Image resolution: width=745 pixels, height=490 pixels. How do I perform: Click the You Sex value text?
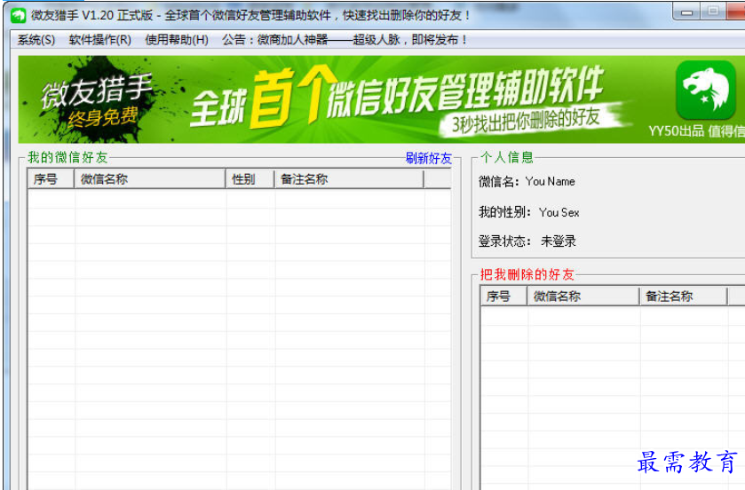pos(559,212)
